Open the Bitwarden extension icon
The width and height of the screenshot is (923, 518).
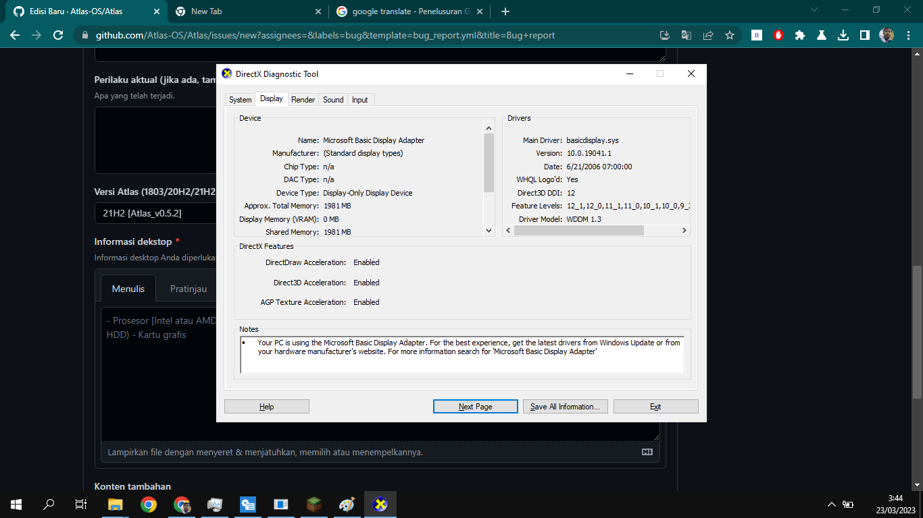[757, 36]
